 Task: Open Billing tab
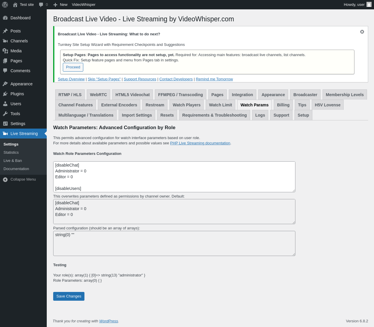[x=283, y=105]
